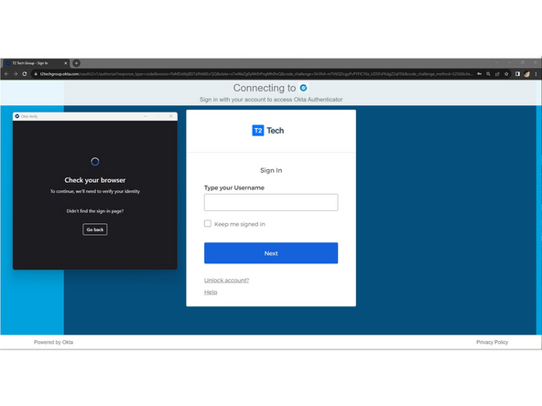Click the Check your browser heading
This screenshot has height=406, width=542.
coord(95,180)
